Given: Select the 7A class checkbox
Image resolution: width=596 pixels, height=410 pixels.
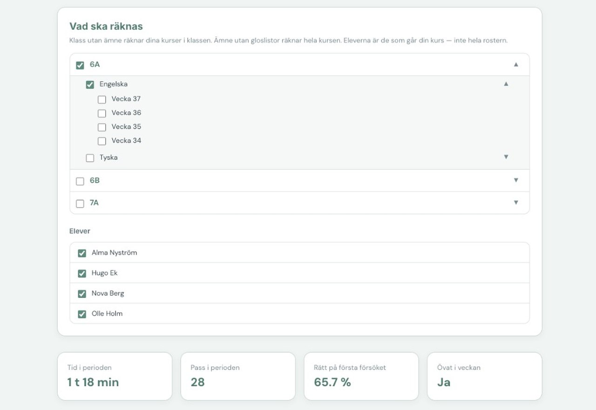Looking at the screenshot, I should coord(80,204).
